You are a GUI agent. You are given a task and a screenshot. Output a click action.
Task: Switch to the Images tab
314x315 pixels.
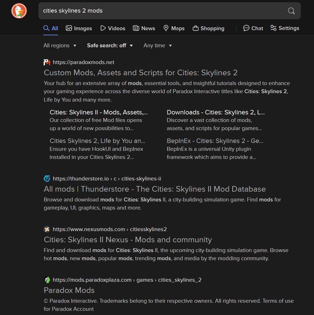(x=79, y=28)
